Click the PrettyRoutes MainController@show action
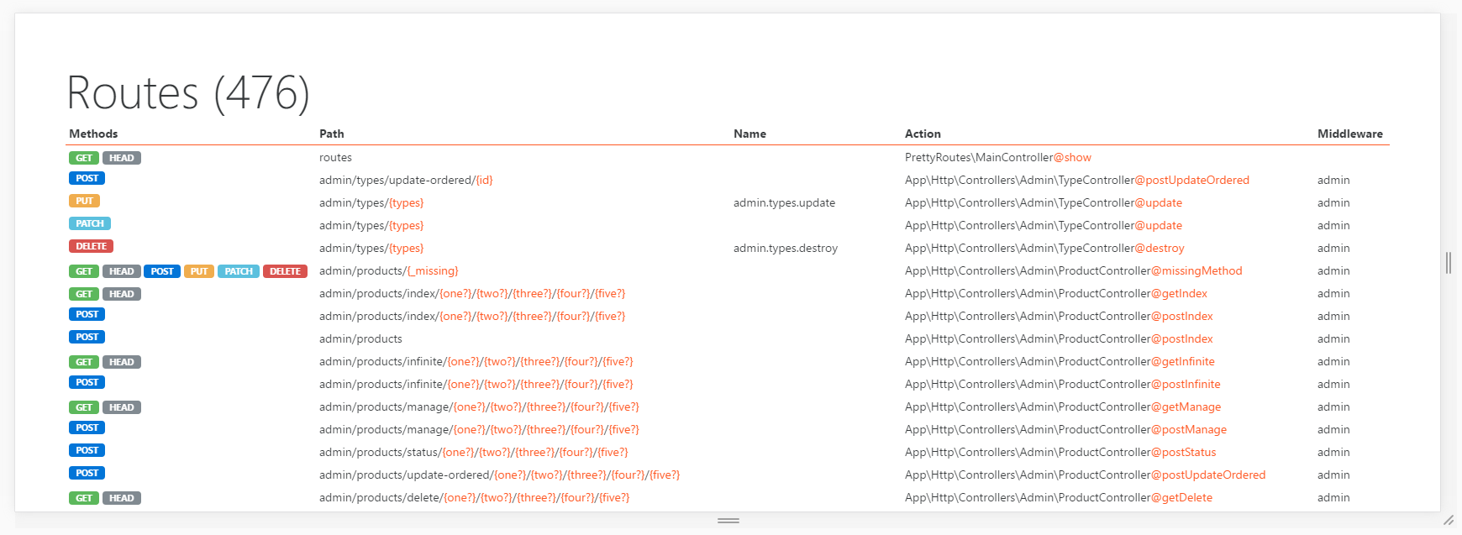 point(997,157)
